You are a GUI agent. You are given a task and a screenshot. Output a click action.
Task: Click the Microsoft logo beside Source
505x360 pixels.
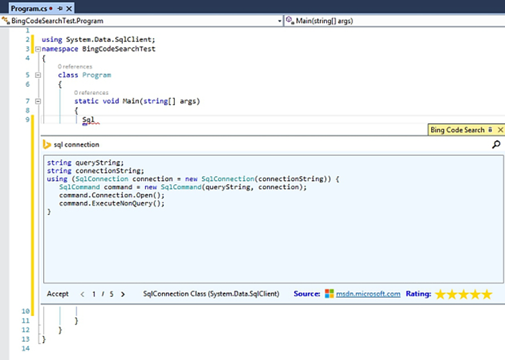329,294
